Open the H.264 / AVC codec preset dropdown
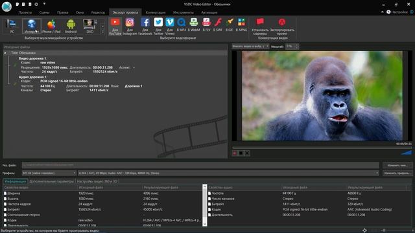Image resolution: width=415 pixels, height=233 pixels. click(x=228, y=173)
